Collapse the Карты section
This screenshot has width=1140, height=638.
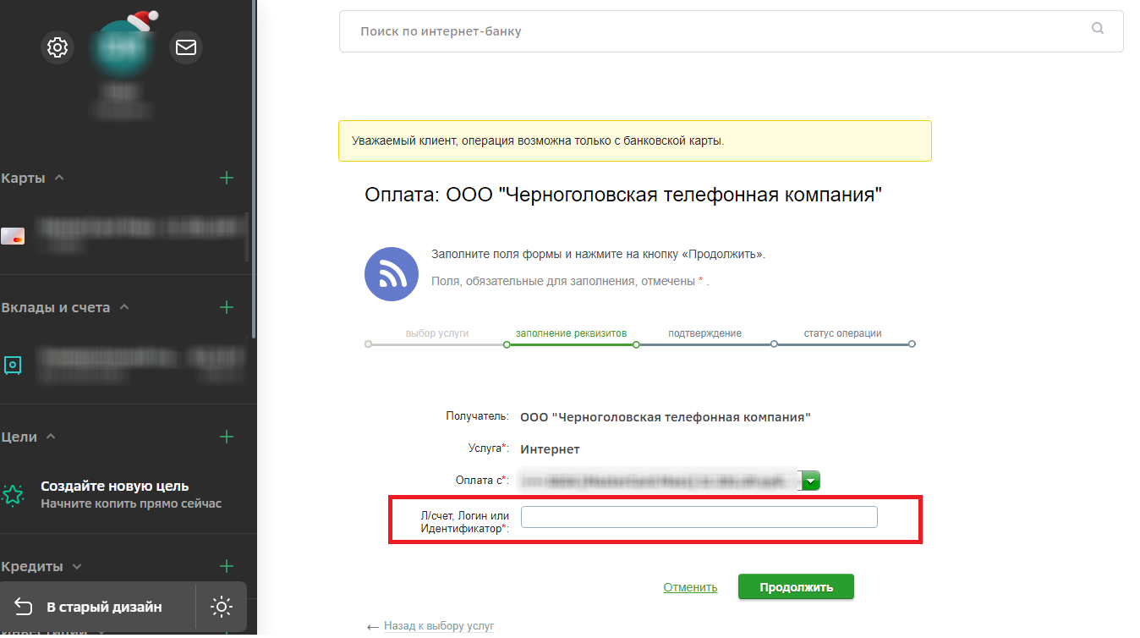tap(59, 178)
